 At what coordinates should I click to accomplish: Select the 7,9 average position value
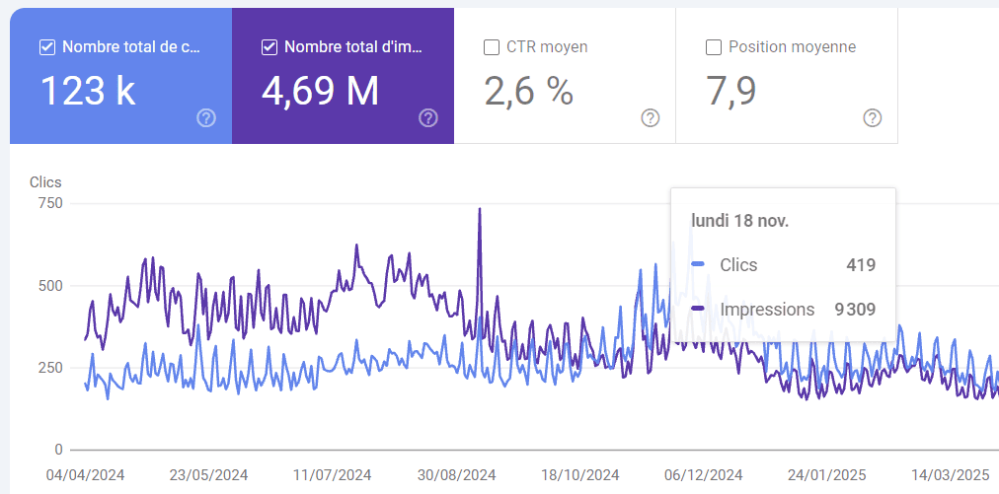coord(731,91)
